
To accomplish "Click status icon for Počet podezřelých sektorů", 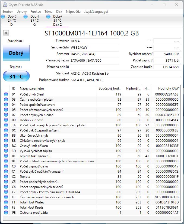I will (6, 182).
